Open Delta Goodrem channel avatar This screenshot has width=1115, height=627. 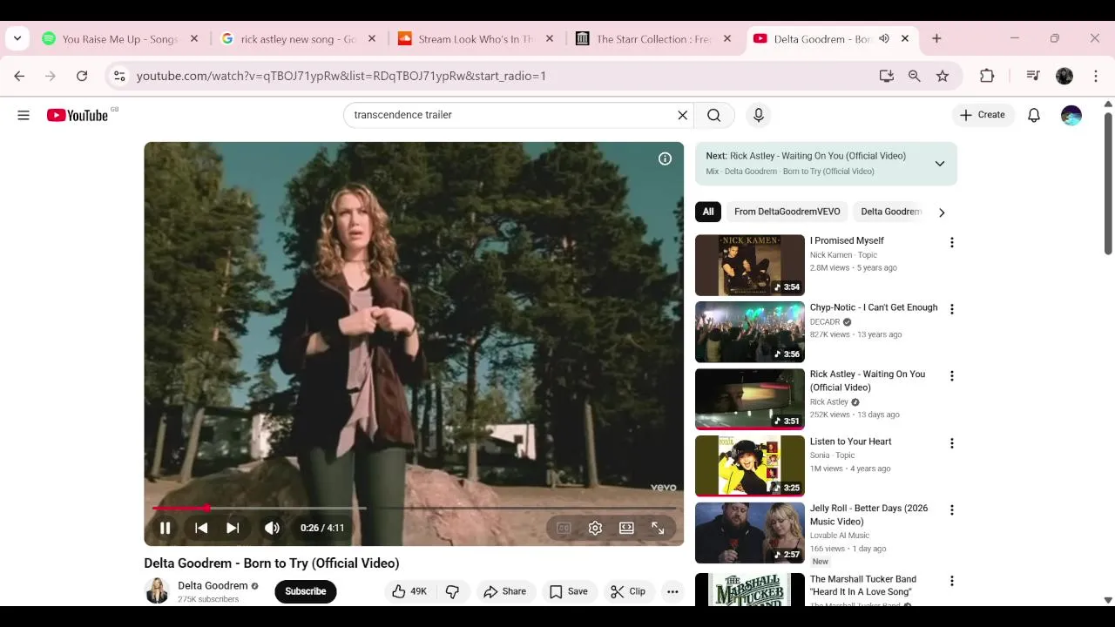point(158,591)
